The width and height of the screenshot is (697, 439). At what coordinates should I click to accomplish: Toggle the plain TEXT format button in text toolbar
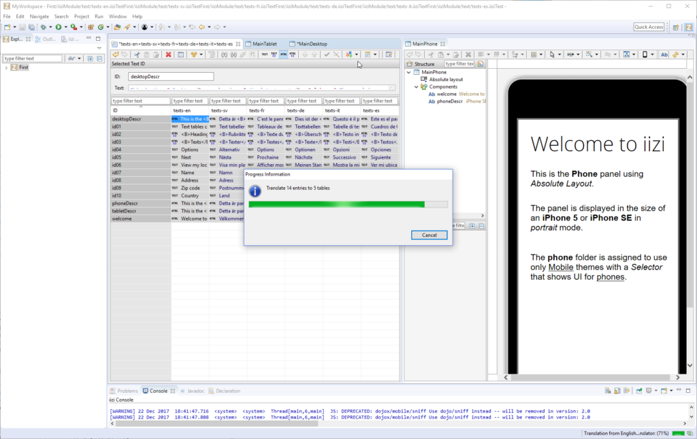[x=265, y=54]
